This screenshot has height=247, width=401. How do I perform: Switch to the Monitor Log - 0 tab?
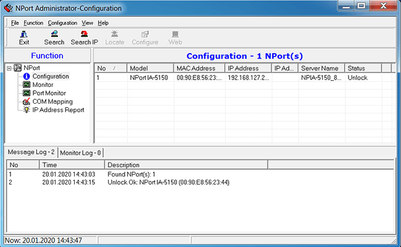point(80,153)
